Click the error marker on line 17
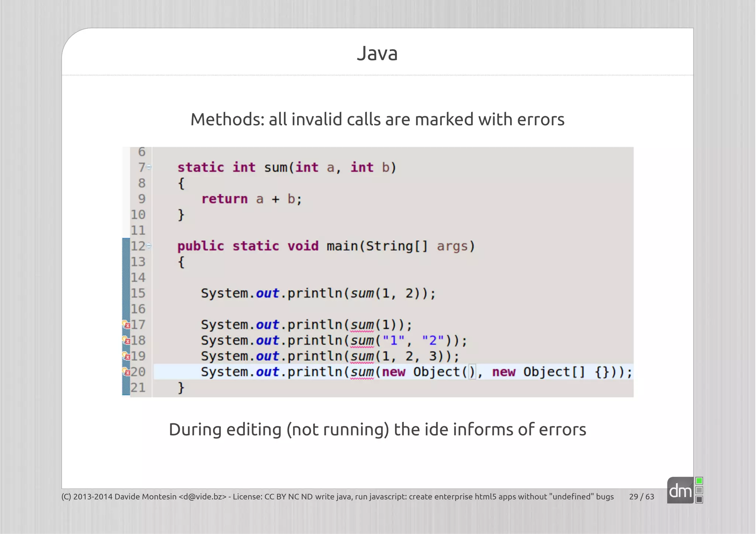 pos(126,325)
